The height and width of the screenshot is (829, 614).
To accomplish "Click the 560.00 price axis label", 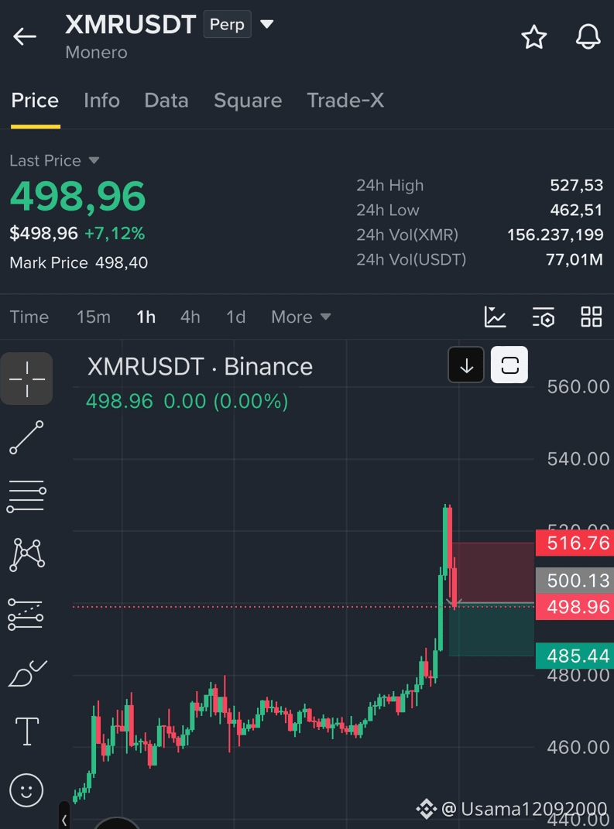I will [x=578, y=386].
